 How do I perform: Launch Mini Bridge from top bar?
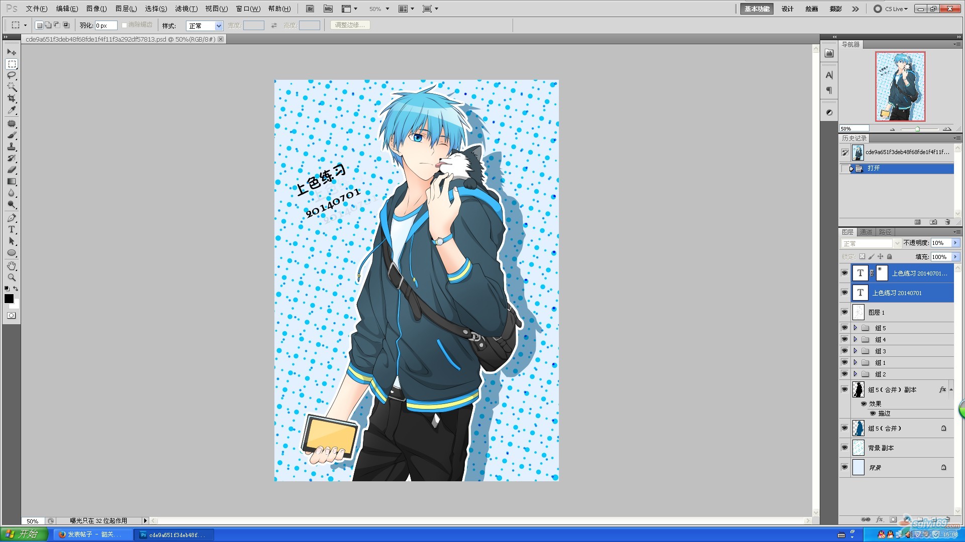click(328, 9)
